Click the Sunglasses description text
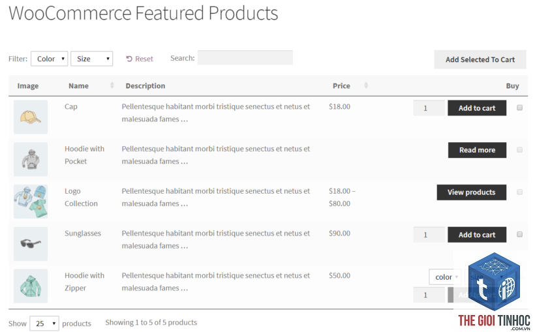This screenshot has width=535, height=332. point(216,239)
